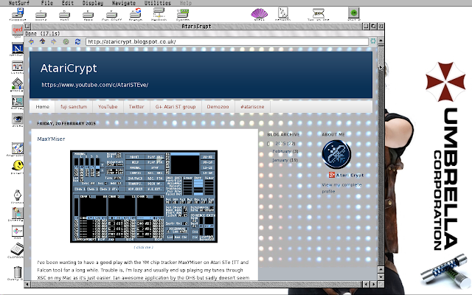Open the floppy disk drive icon
472x295 pixels.
18,14
